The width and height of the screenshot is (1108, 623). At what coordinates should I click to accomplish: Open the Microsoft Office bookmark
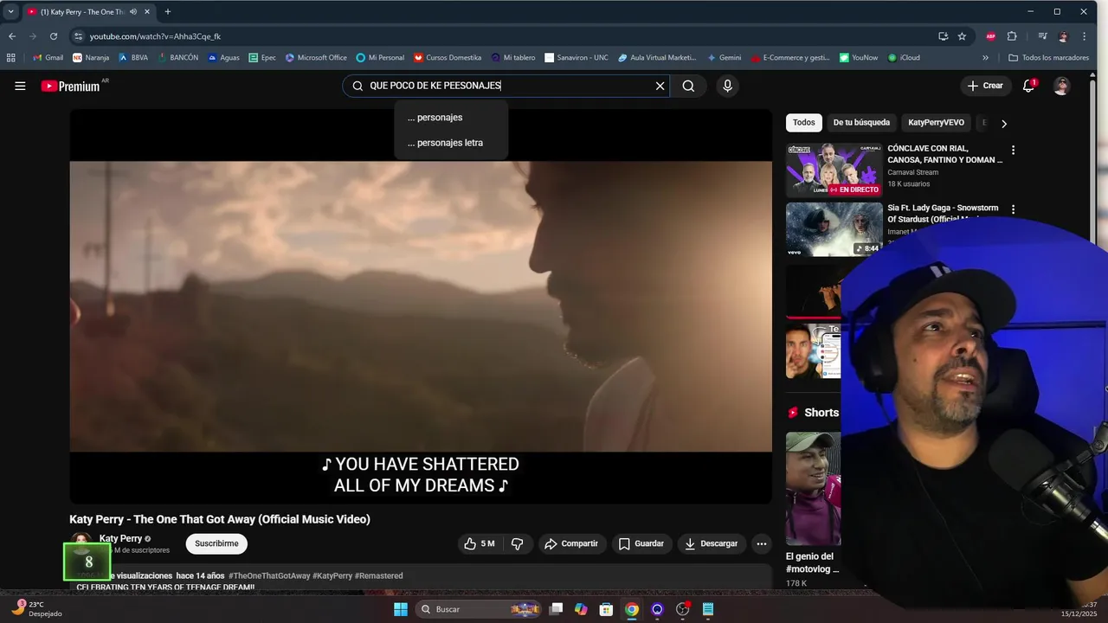click(316, 58)
